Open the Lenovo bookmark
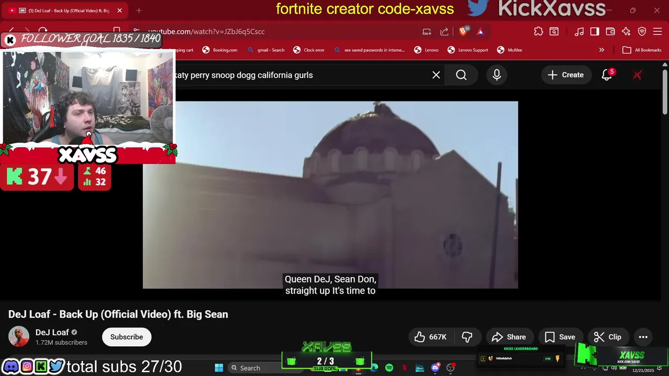The width and height of the screenshot is (669, 376). tap(426, 50)
